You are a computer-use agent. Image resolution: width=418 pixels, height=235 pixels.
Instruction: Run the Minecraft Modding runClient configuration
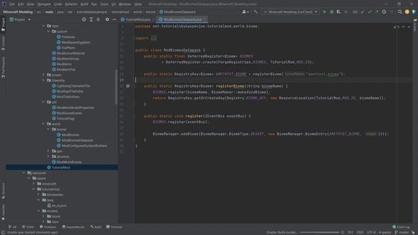(325, 12)
